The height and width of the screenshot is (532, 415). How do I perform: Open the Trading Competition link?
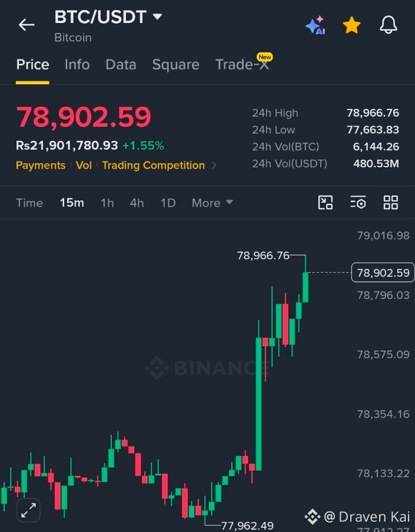153,165
